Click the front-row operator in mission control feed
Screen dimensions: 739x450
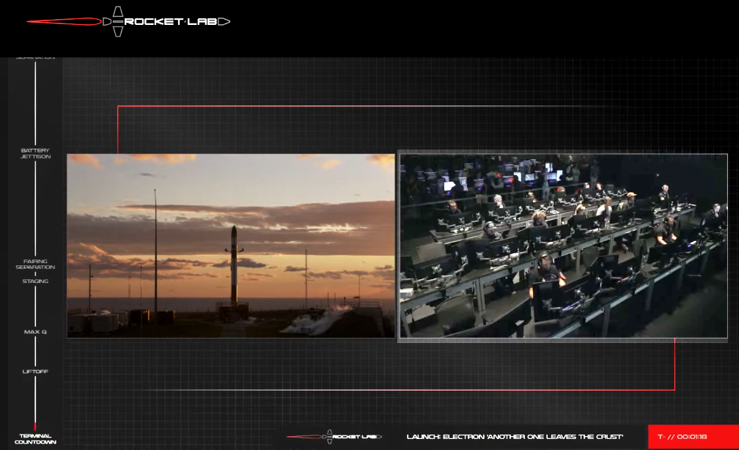[x=546, y=271]
